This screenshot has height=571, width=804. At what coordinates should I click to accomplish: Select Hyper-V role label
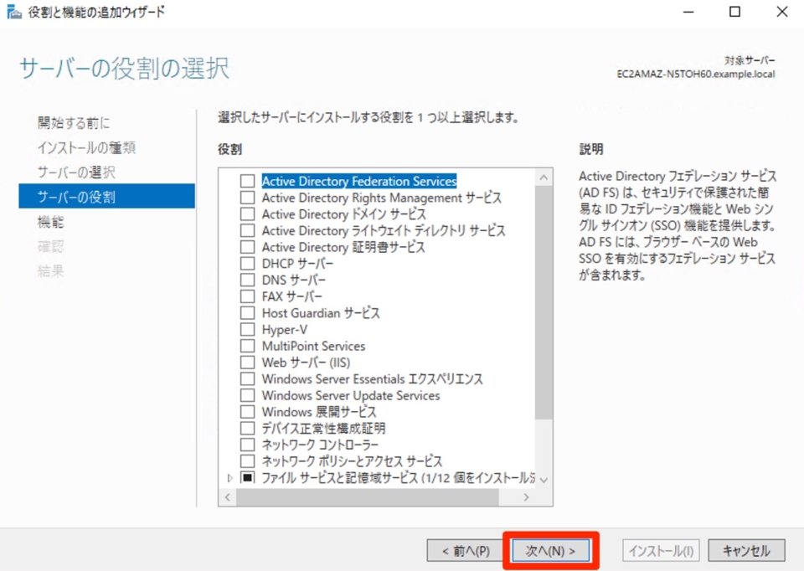point(285,330)
